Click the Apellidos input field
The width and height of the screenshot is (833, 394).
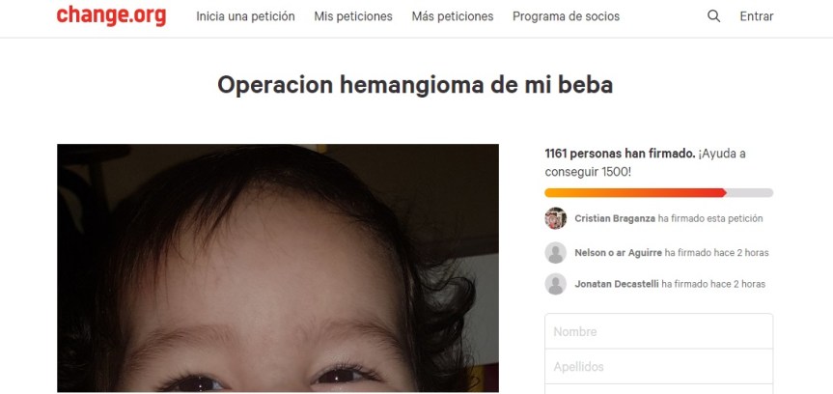(x=658, y=366)
